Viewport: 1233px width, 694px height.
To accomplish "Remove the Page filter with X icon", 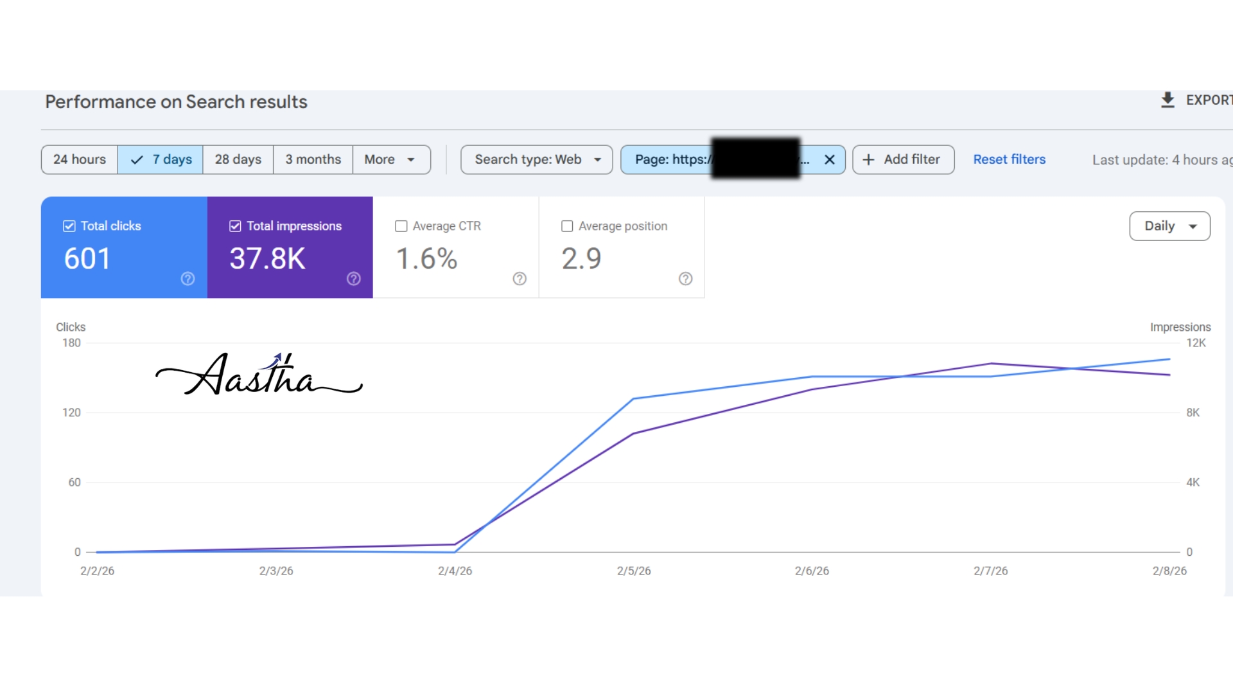I will pos(830,159).
